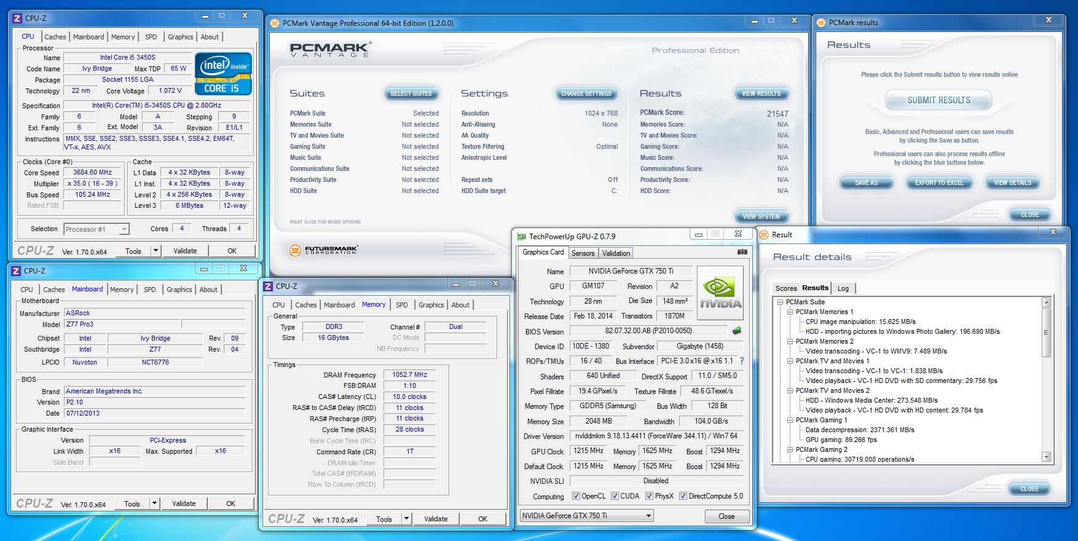This screenshot has width=1078, height=541.
Task: Select GPU gaming: 89.266 fps row
Action: 841,440
